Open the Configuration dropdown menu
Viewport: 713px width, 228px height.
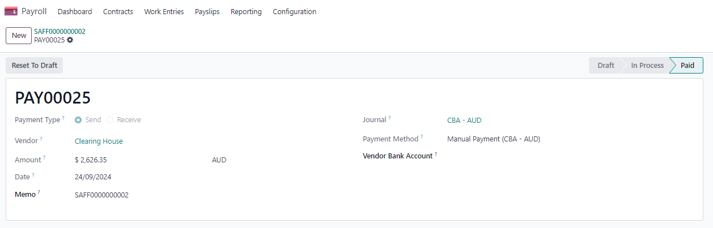(294, 11)
